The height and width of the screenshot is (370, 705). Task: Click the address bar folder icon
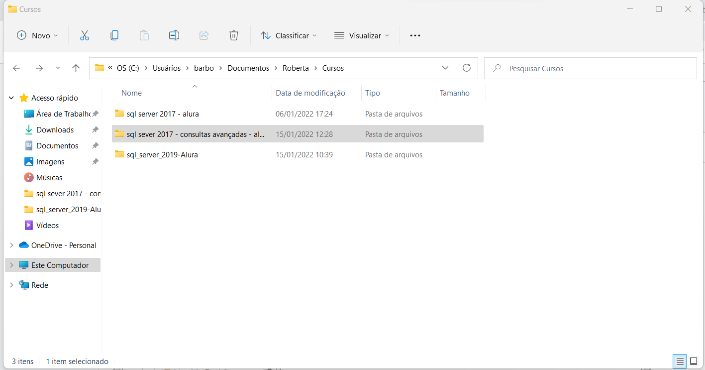click(x=100, y=68)
